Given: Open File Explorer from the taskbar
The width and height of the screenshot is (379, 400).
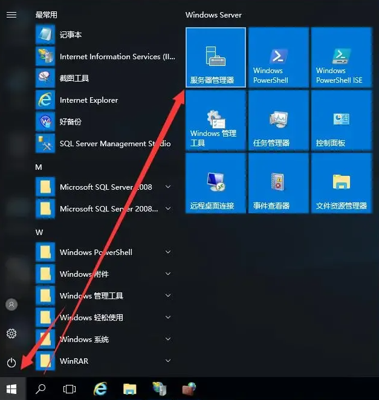Looking at the screenshot, I should point(129,389).
